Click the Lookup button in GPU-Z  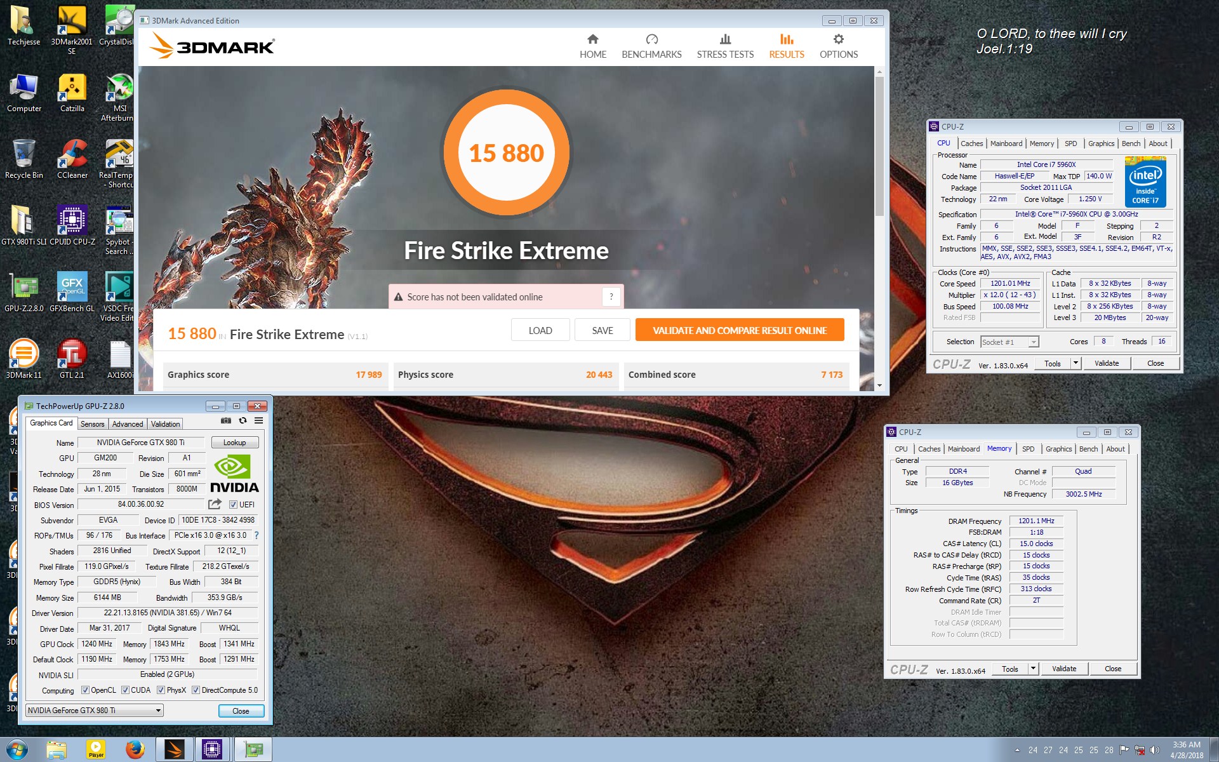click(234, 443)
